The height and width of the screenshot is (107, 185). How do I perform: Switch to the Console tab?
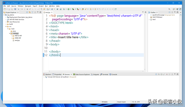pos(113,74)
